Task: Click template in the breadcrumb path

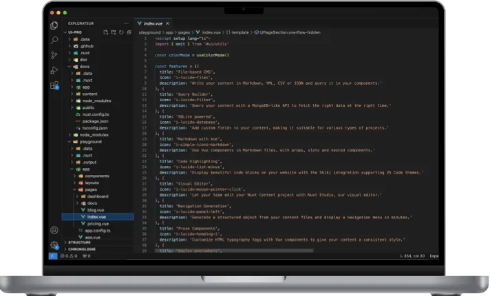Action: coord(240,32)
